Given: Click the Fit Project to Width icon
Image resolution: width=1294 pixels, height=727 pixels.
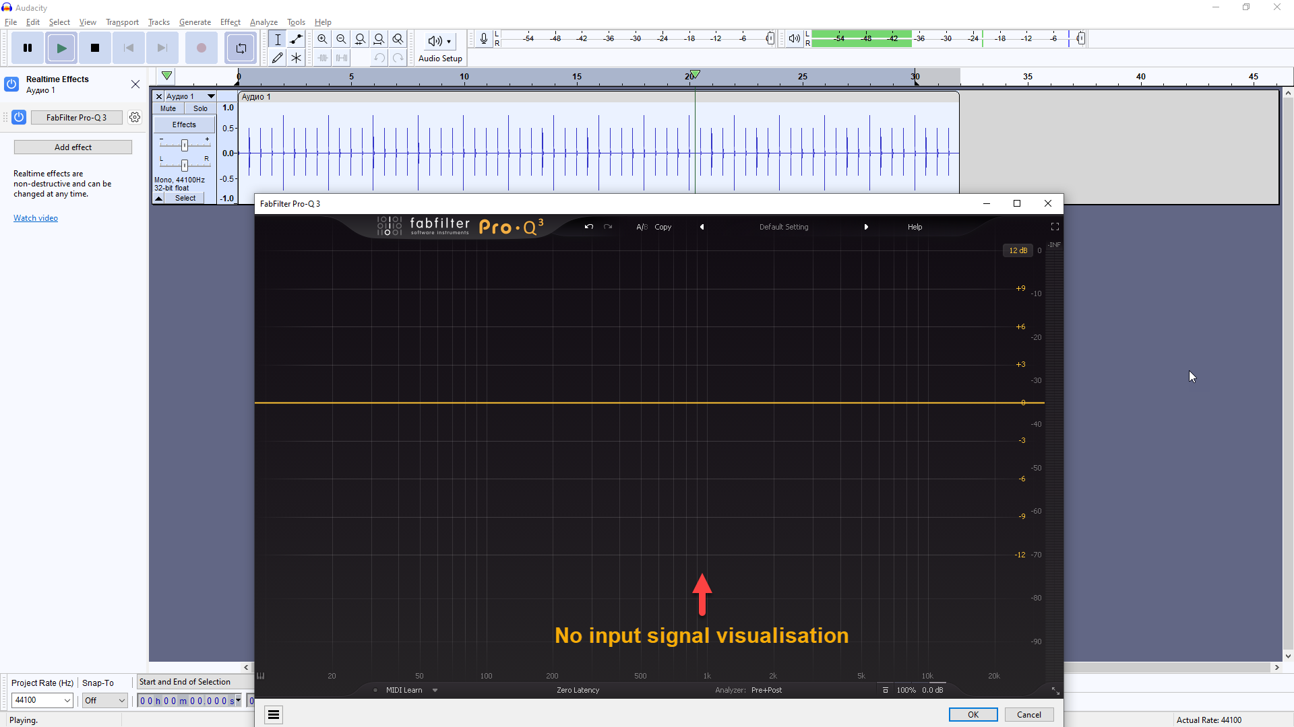Looking at the screenshot, I should click(x=379, y=39).
